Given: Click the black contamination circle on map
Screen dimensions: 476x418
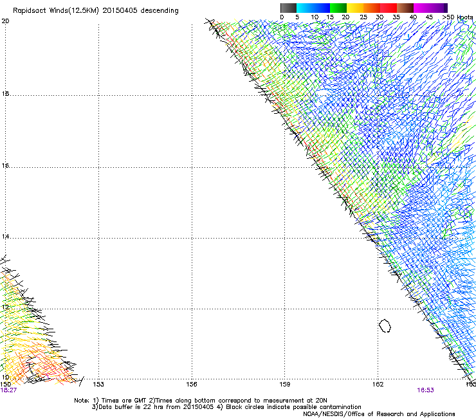Looking at the screenshot, I should click(x=385, y=325).
